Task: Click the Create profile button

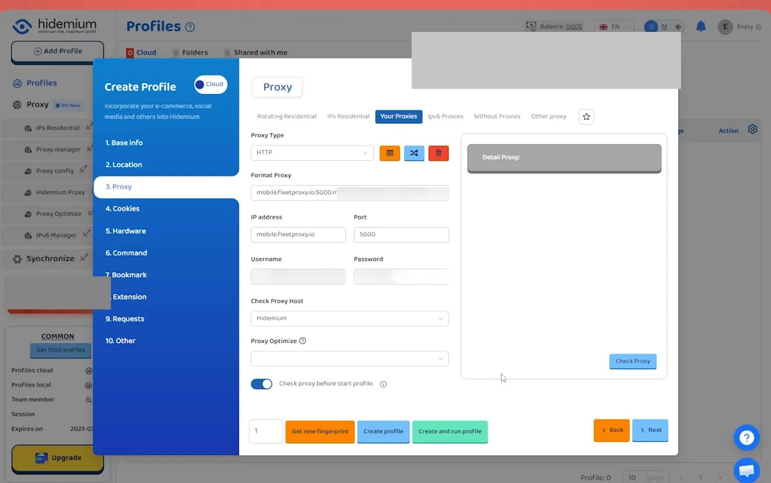Action: pos(383,432)
